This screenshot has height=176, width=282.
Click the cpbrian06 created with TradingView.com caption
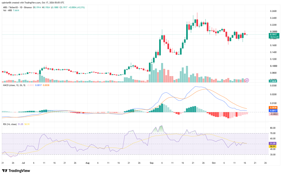click(x=33, y=2)
